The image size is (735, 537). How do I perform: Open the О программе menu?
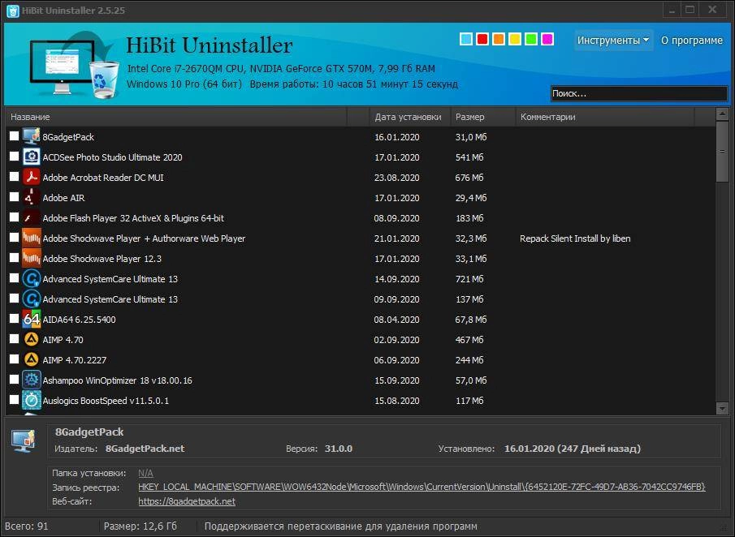tap(691, 41)
